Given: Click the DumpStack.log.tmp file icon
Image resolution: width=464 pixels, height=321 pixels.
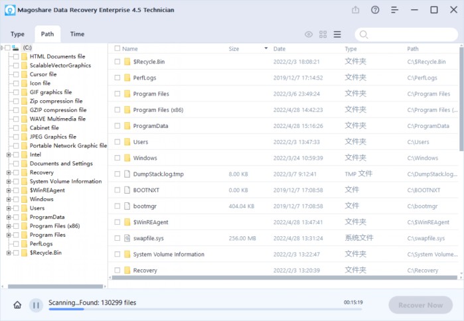Looking at the screenshot, I should (127, 174).
